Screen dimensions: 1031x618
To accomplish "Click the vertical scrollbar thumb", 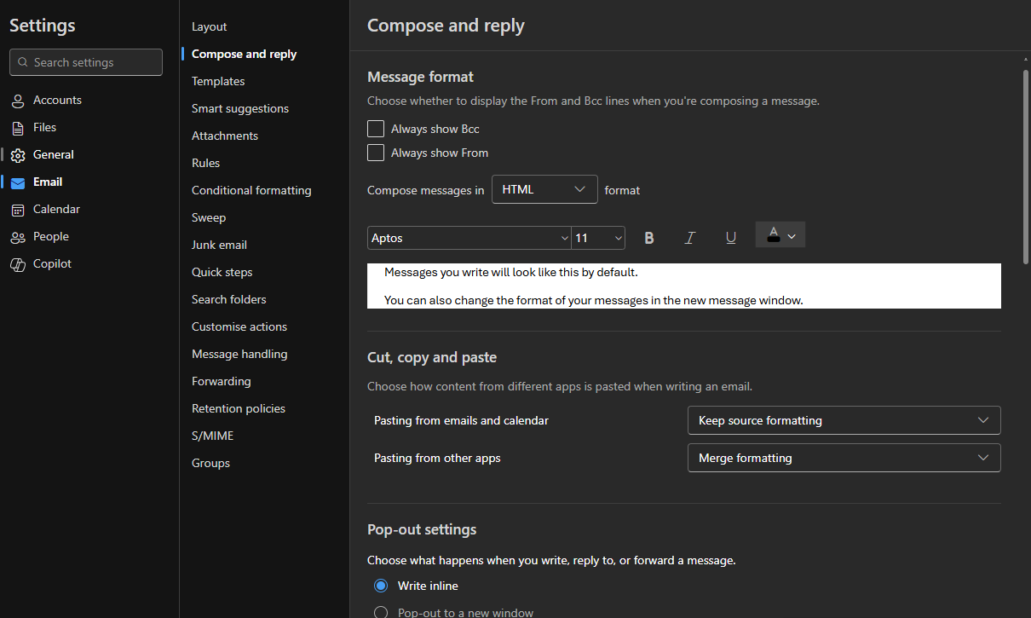I will [x=1025, y=166].
